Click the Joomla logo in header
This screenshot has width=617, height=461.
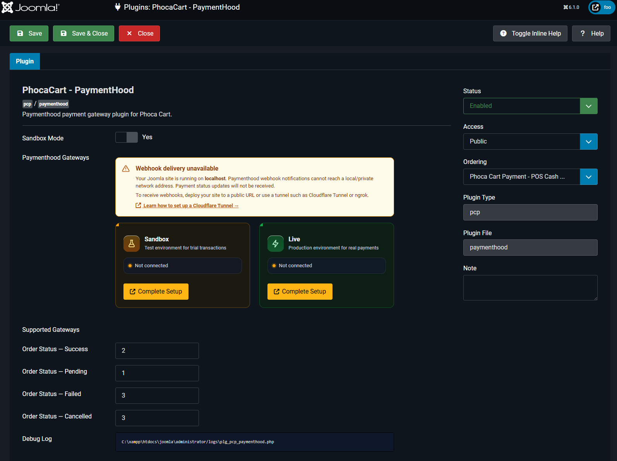tap(31, 7)
